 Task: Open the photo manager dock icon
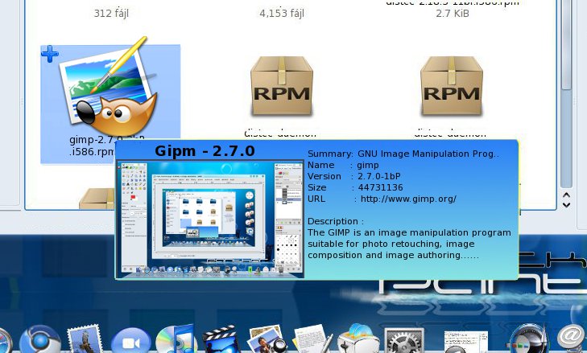267,339
